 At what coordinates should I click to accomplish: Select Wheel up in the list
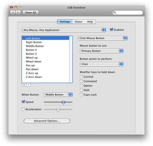coord(45,58)
